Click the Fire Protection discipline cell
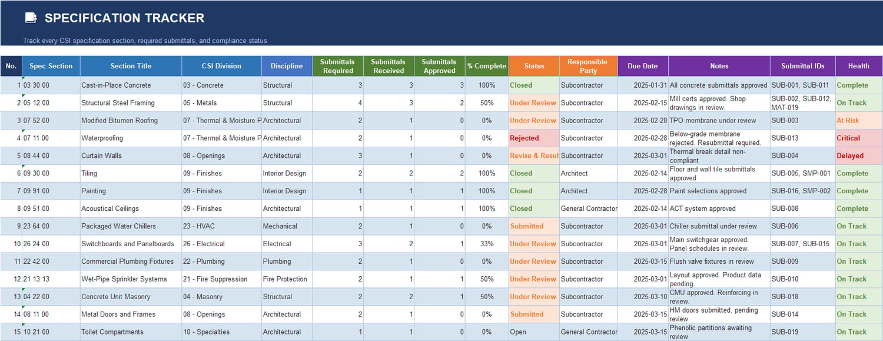Screen dimensions: 883x341 (287, 279)
